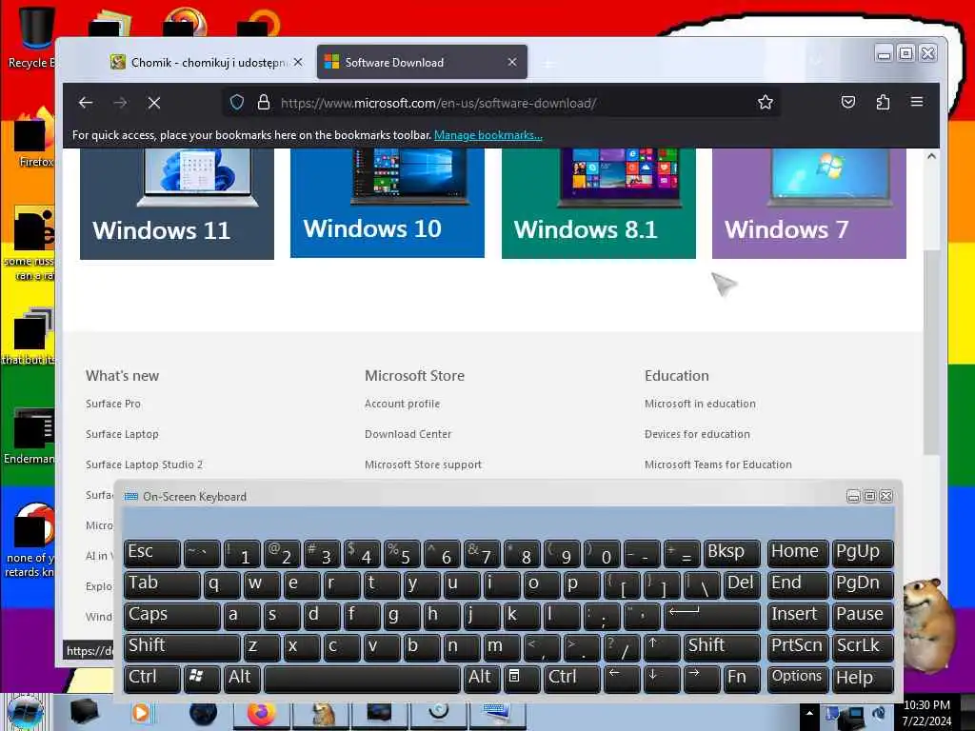
Task: Open the Download Center link
Action: pyautogui.click(x=408, y=434)
